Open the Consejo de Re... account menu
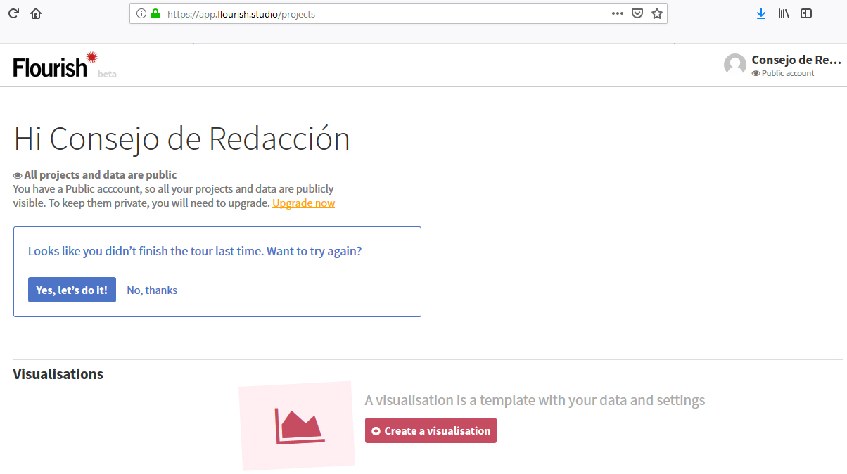 coord(796,60)
